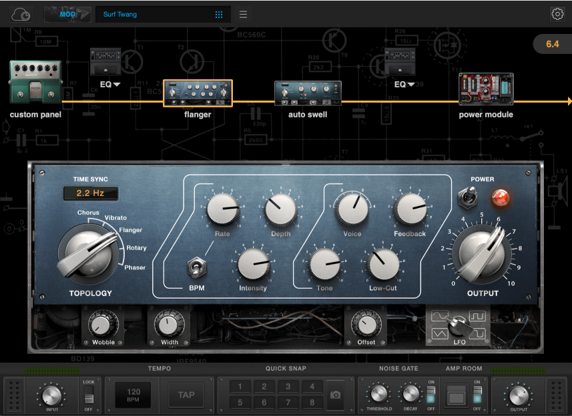
Task: Select Quick Snap slot 3
Action: point(288,387)
